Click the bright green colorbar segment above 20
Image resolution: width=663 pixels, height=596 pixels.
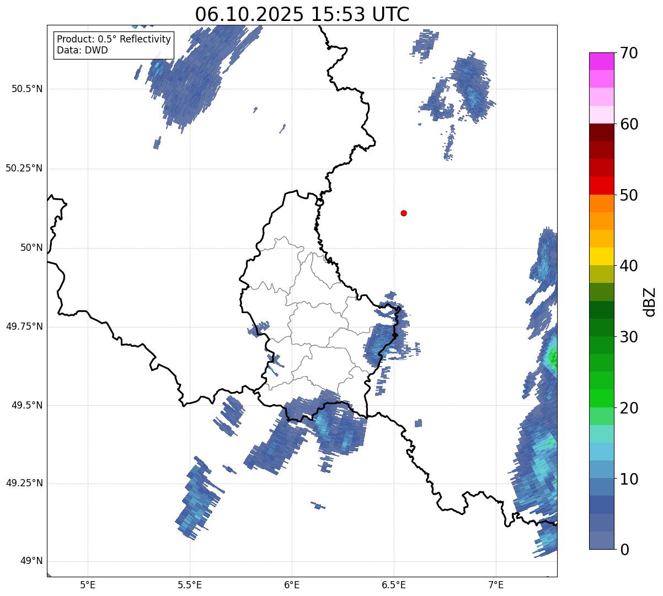tap(601, 398)
